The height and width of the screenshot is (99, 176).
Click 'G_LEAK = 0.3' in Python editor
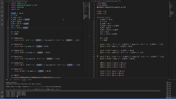16,17
